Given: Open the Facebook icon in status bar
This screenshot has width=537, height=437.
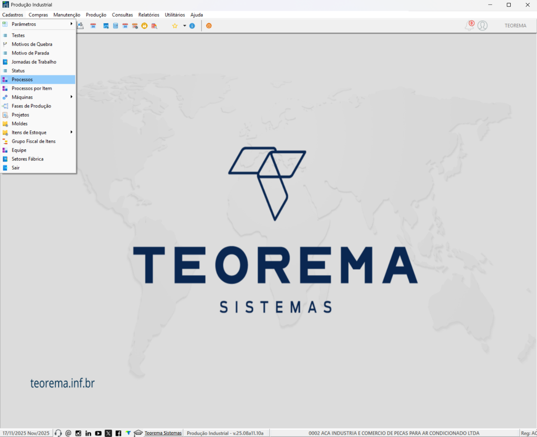Looking at the screenshot, I should click(118, 433).
